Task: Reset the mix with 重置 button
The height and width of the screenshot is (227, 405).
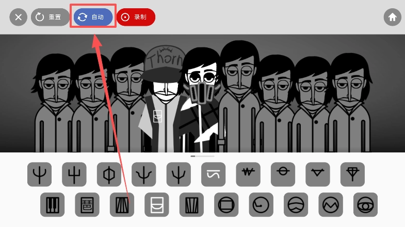Action: click(x=51, y=17)
